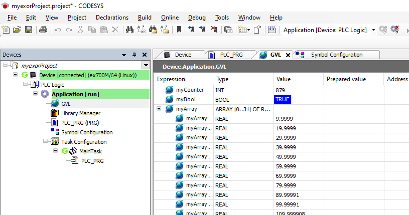Click the Symbol Configuration icon in the Devices tree
Screen dimensions: 409x215
coord(55,131)
